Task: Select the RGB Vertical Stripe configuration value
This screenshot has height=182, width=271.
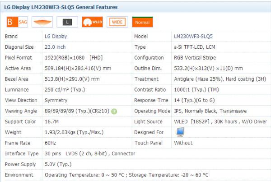Action: click(x=195, y=58)
